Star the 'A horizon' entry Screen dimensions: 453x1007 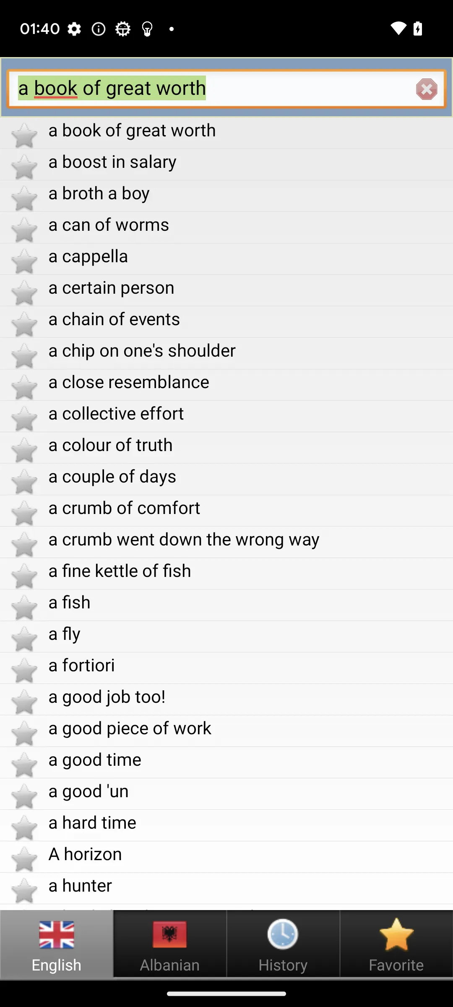coord(24,859)
